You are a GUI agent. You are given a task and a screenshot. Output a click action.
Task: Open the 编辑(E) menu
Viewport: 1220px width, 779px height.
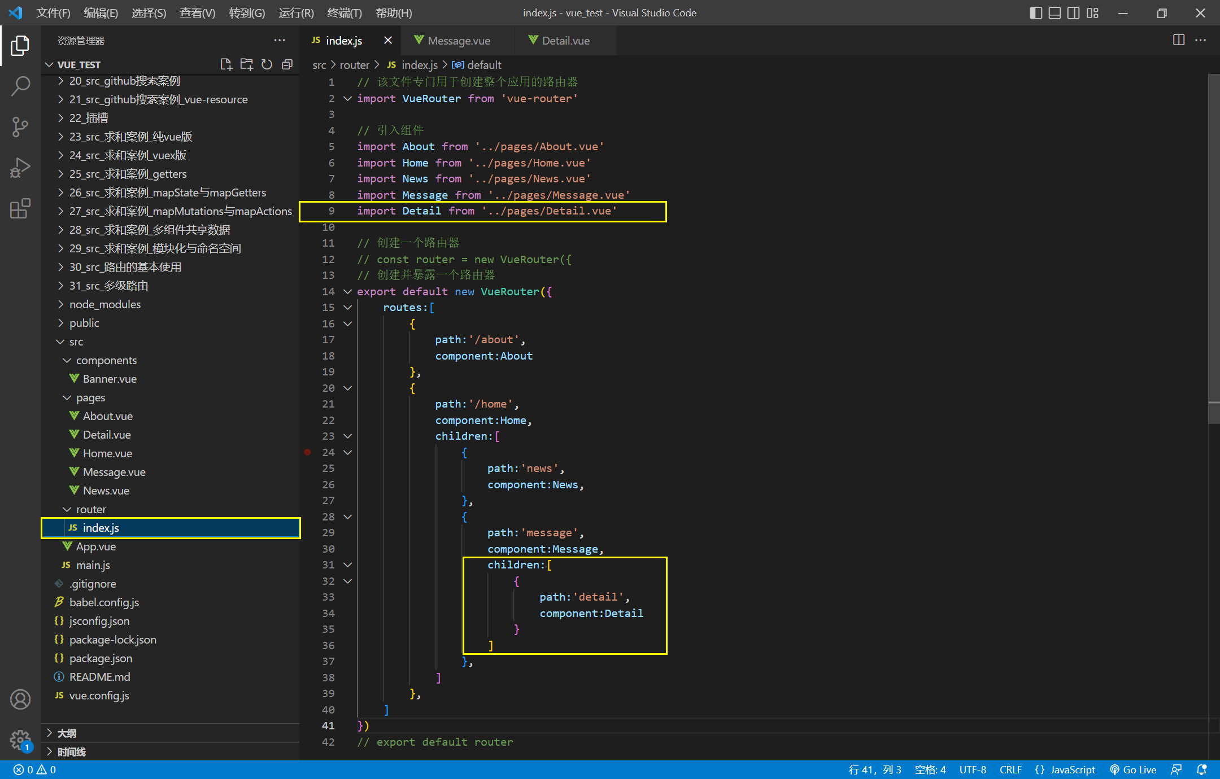[x=101, y=12]
